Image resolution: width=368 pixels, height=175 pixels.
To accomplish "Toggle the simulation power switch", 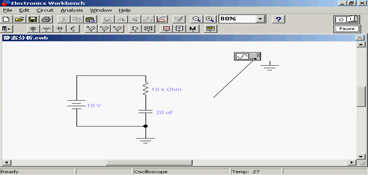I will pyautogui.click(x=347, y=19).
